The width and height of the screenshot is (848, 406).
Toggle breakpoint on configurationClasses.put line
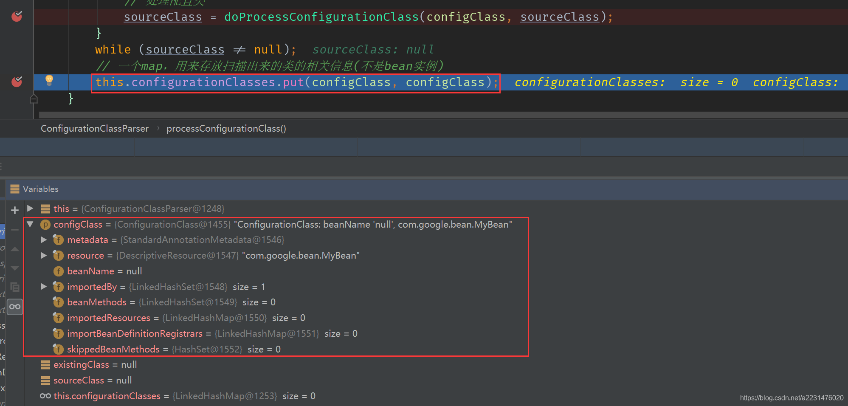(x=17, y=82)
